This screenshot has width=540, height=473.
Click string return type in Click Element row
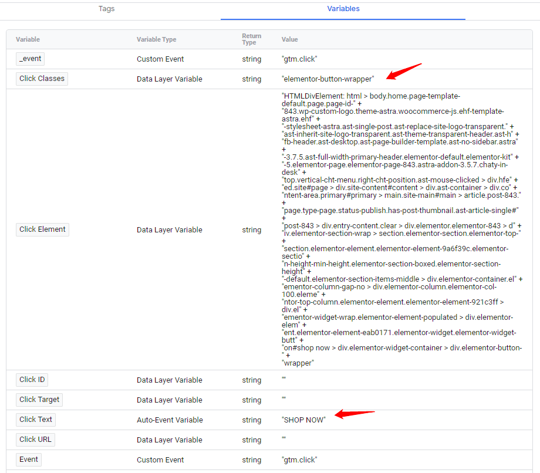pos(251,230)
